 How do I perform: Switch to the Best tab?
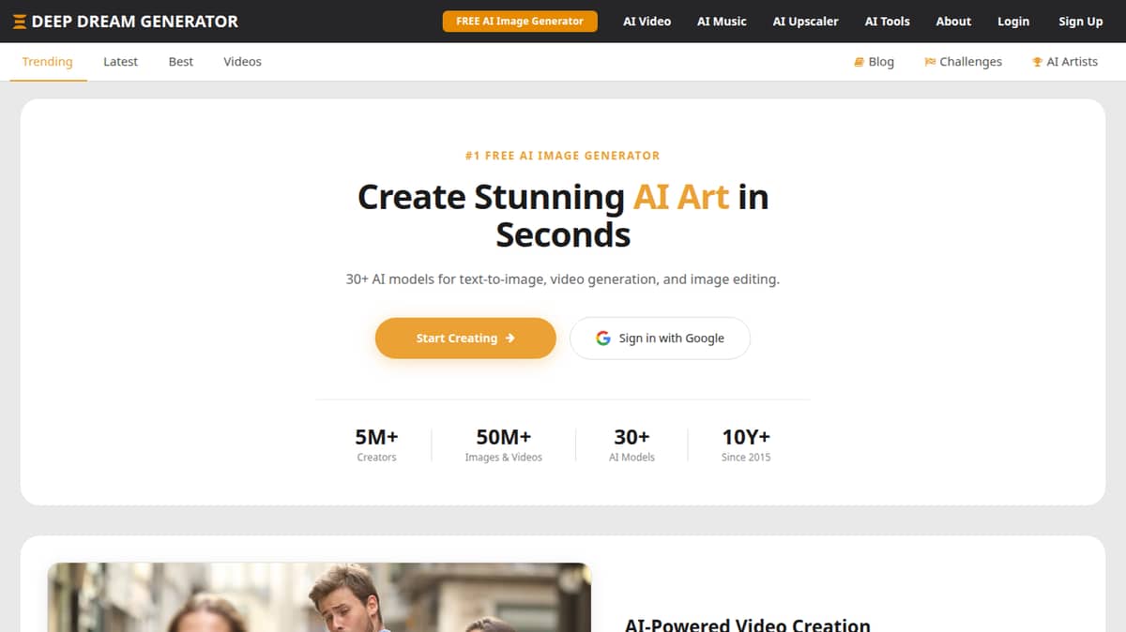coord(181,62)
